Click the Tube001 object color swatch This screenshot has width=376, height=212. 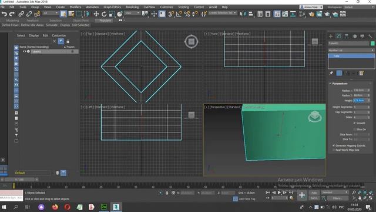372,43
